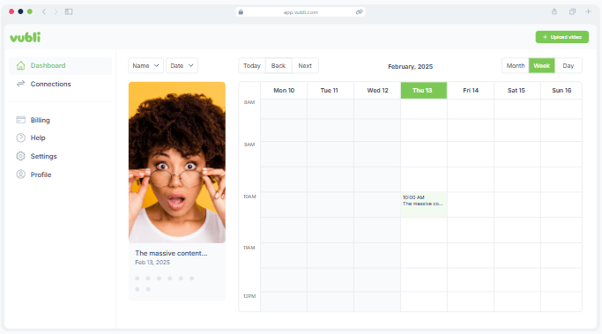
Task: Jump to Today in calendar
Action: (x=252, y=65)
